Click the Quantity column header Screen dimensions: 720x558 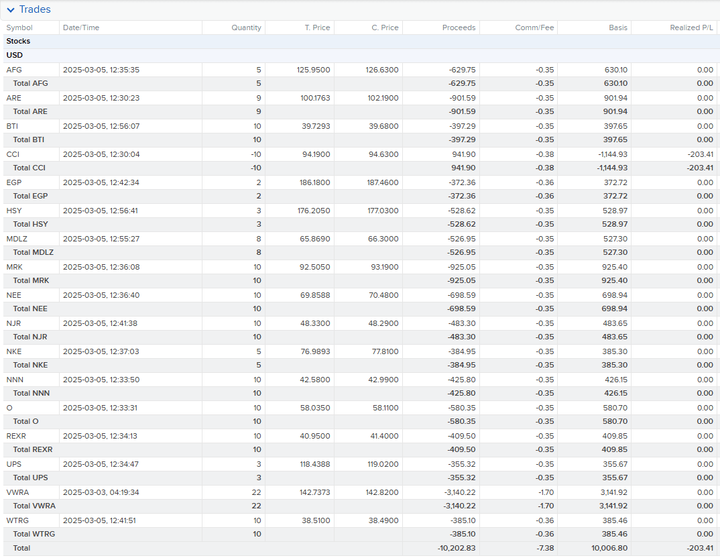coord(246,27)
